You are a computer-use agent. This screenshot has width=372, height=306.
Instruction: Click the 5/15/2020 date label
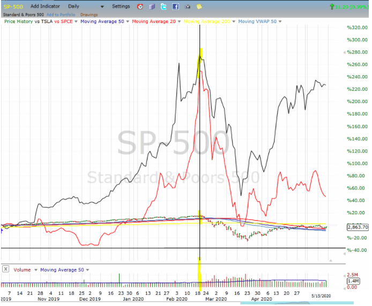(x=321, y=296)
